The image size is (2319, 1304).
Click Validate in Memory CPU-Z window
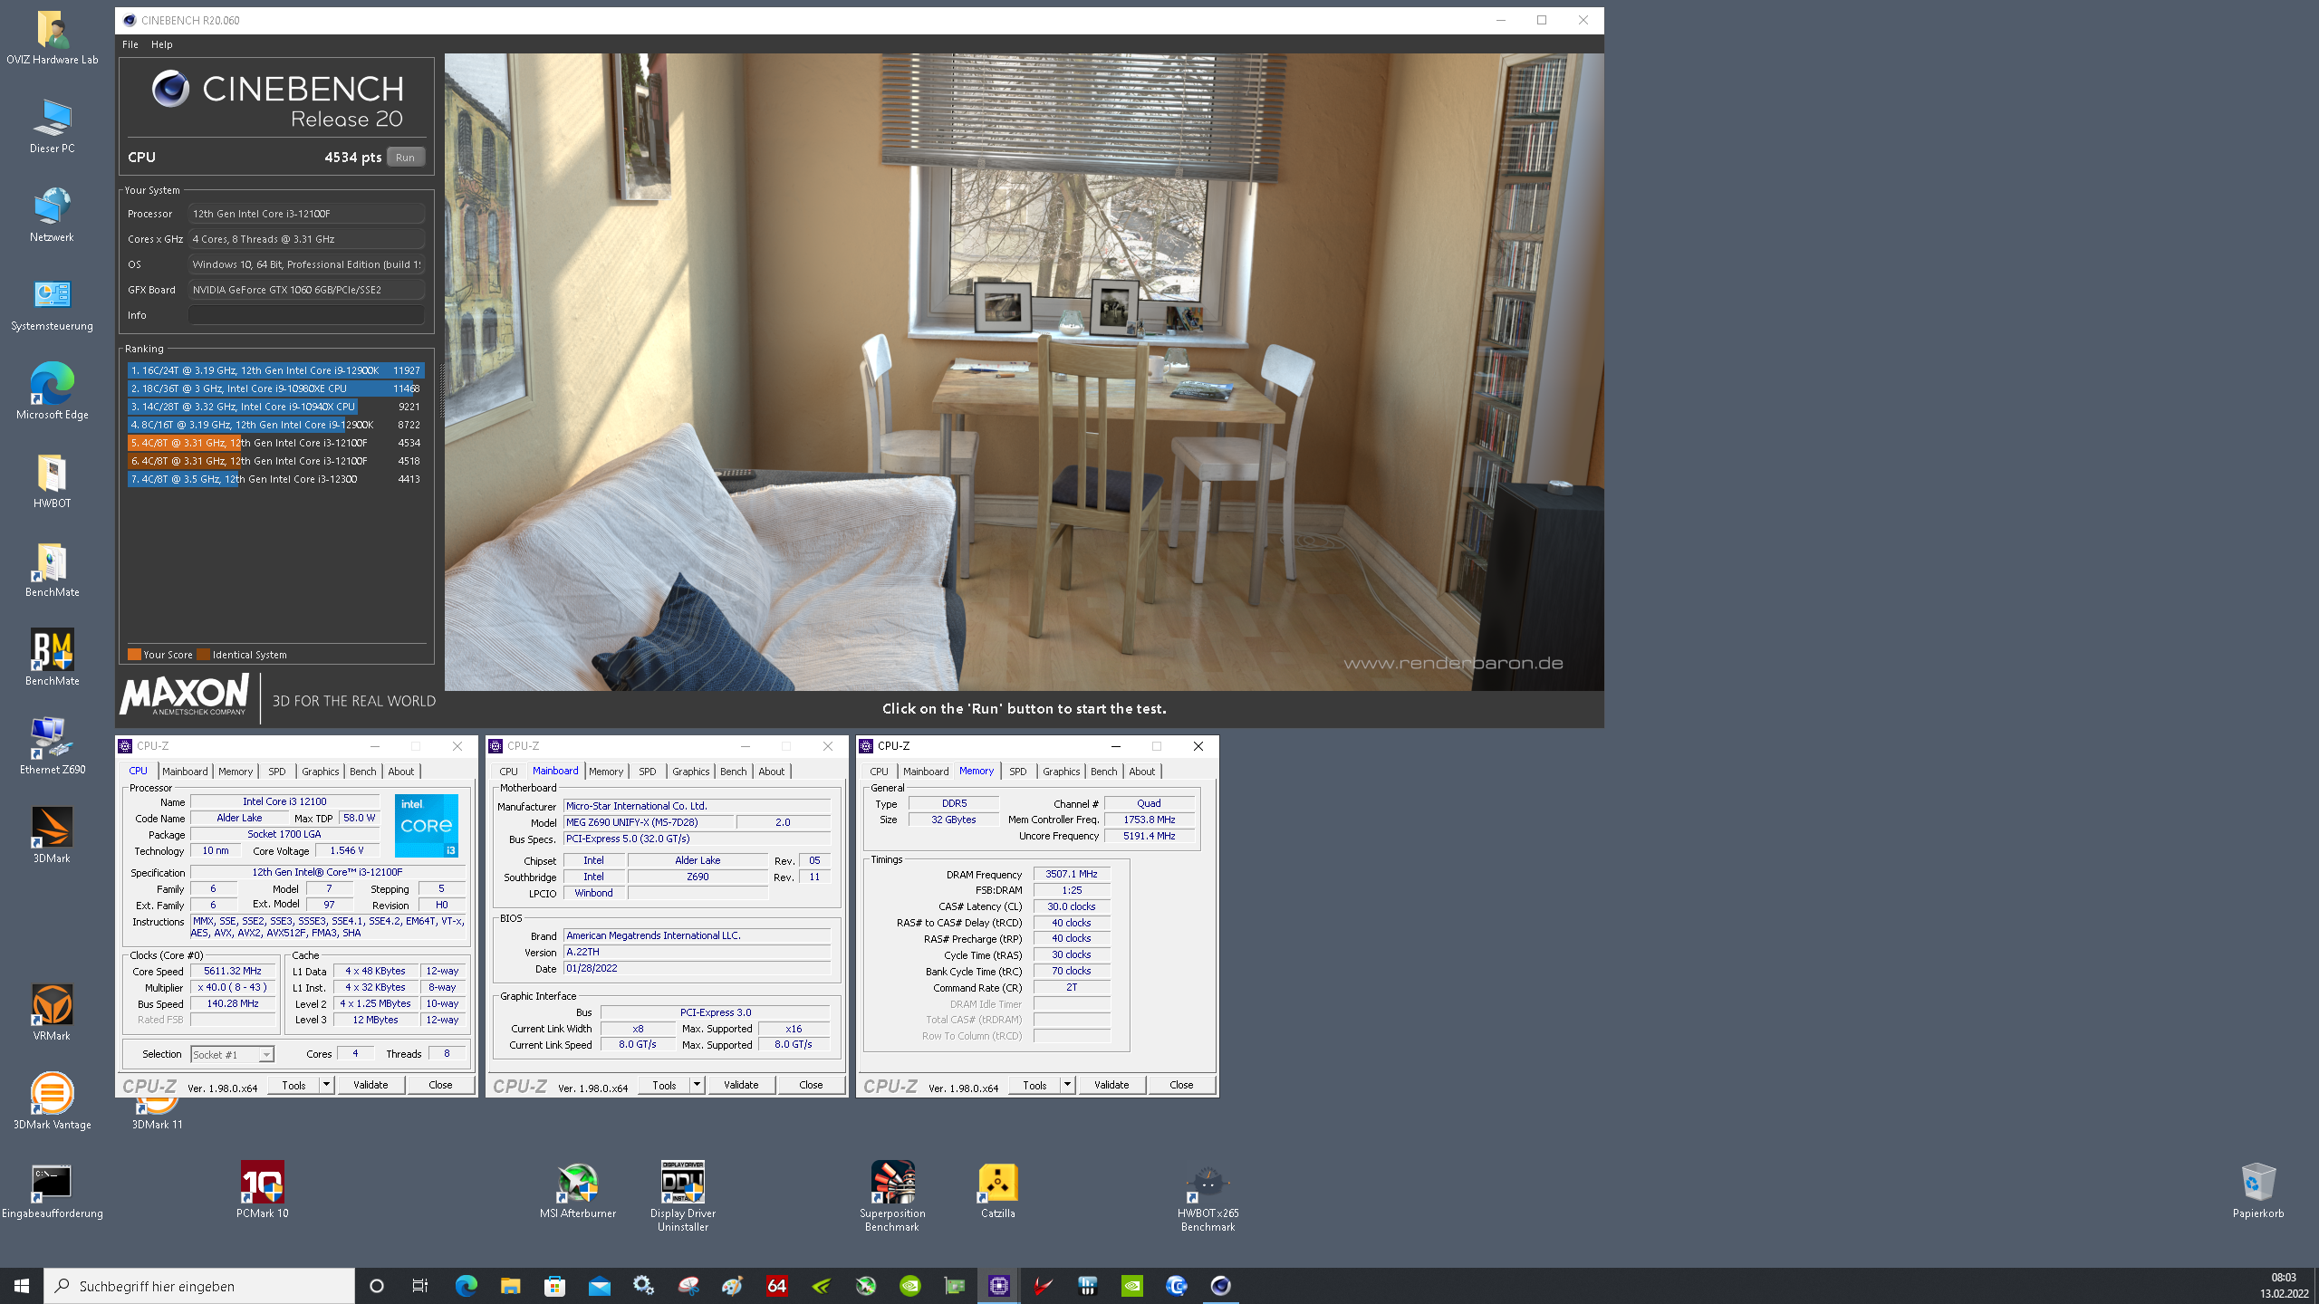pyautogui.click(x=1111, y=1085)
